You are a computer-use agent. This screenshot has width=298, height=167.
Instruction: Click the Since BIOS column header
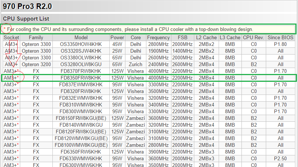click(x=280, y=37)
